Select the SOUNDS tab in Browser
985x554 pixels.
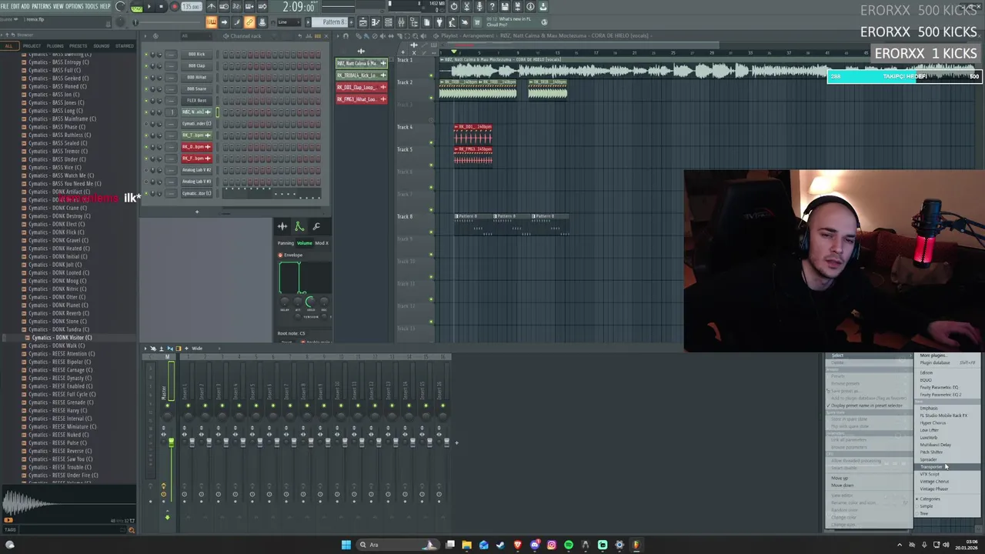(x=102, y=45)
